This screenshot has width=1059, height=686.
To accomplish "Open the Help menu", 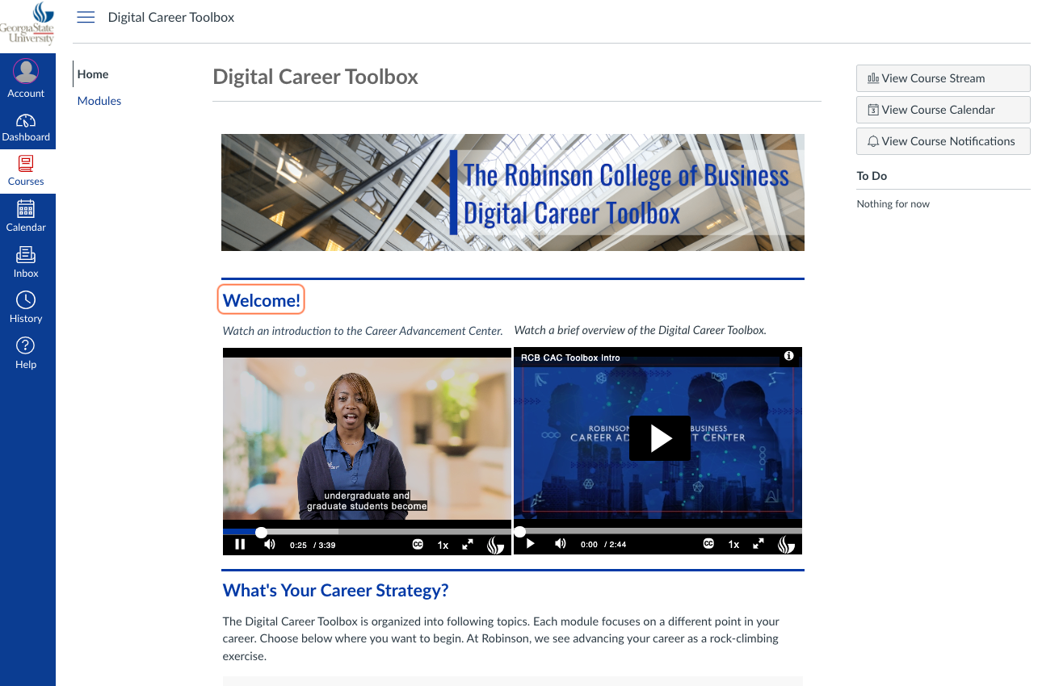I will coord(26,353).
